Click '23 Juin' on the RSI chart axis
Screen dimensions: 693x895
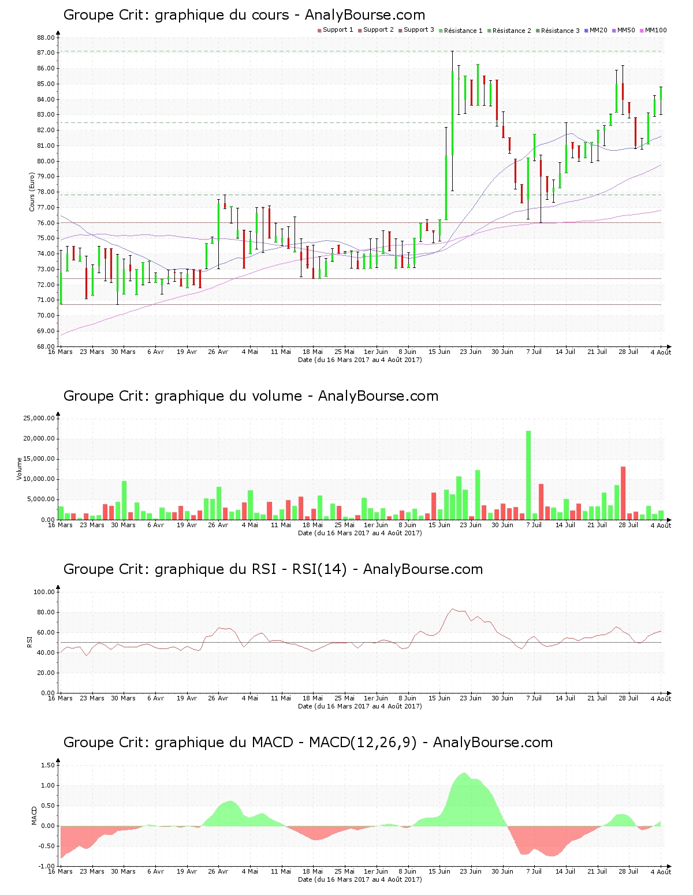[x=471, y=698]
